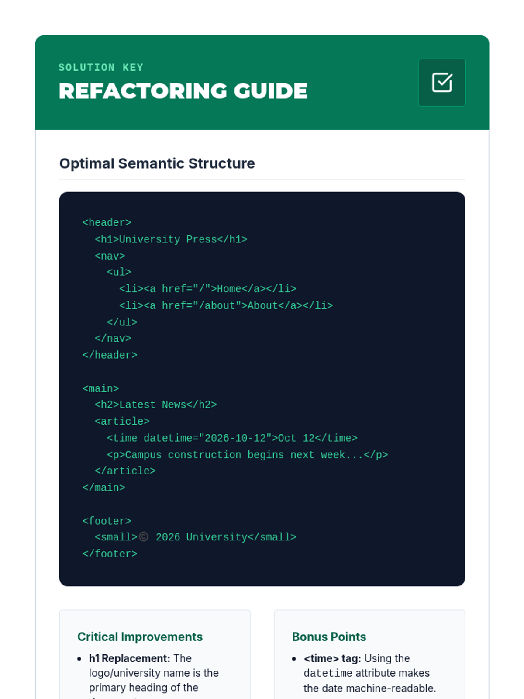Click the Campus construction paragraph code line
Image resolution: width=524 pixels, height=699 pixels.
247,455
